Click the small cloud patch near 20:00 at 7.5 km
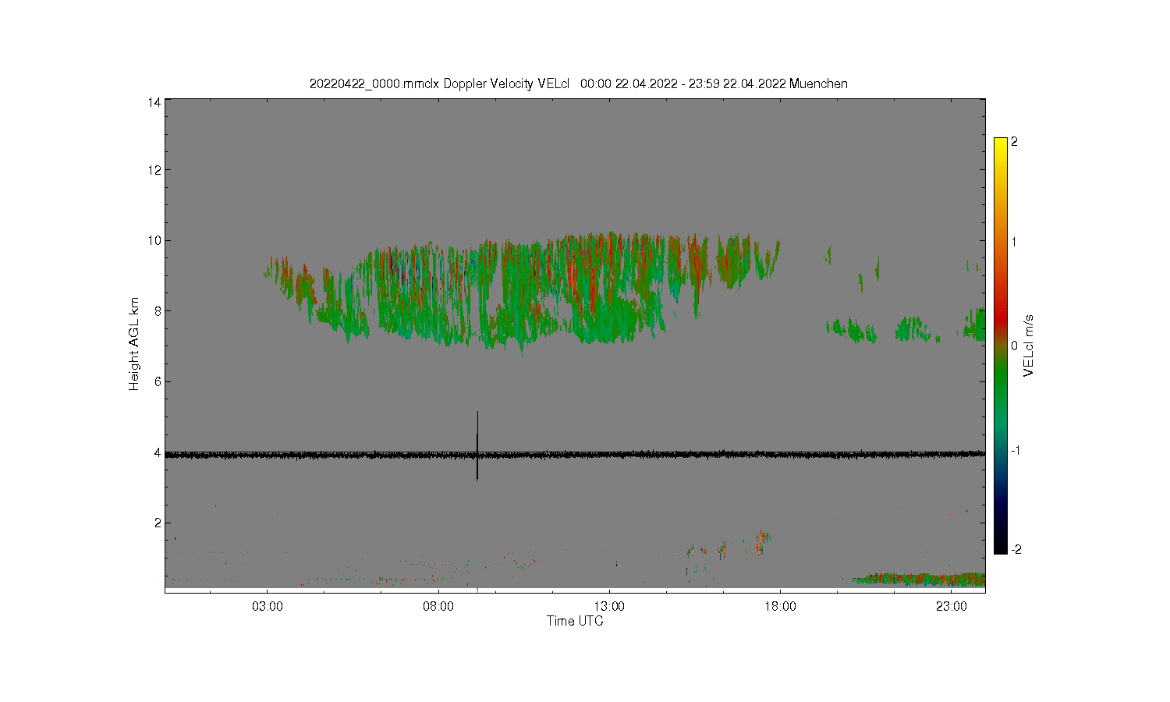 (x=851, y=331)
